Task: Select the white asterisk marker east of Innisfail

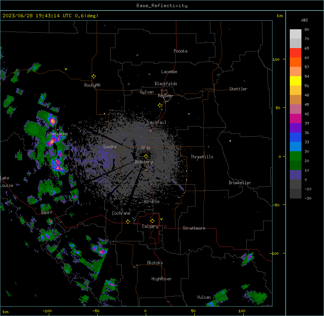Action: 189,114
